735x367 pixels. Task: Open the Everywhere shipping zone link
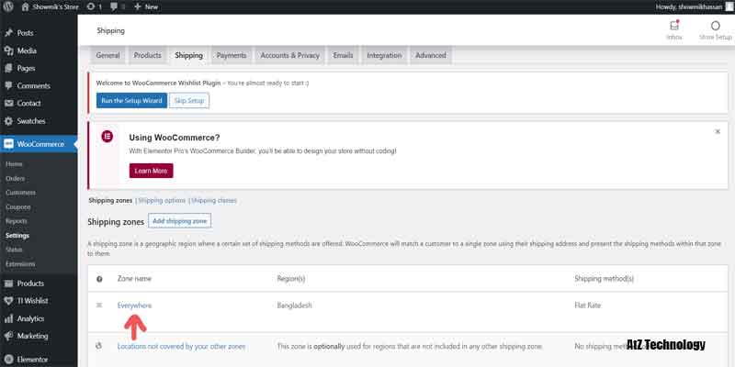coord(134,305)
